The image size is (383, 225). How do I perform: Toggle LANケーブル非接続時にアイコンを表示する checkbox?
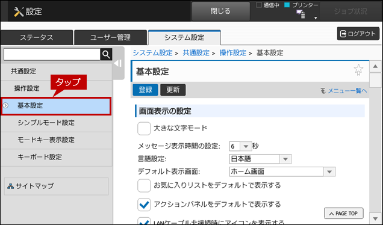tap(144, 221)
